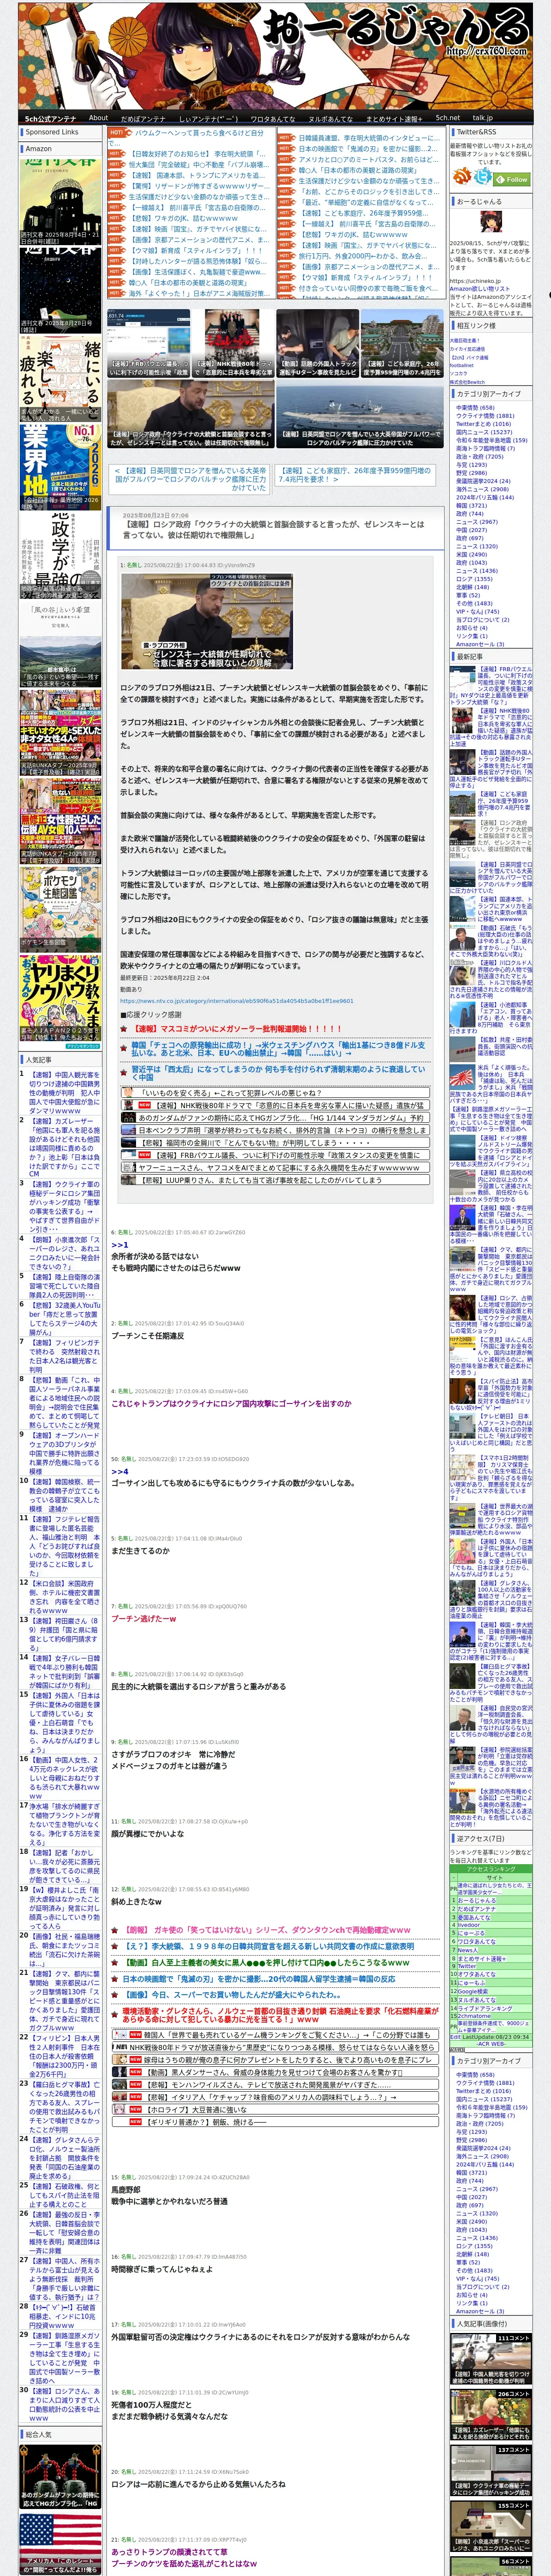
Task: Open ranking item 6 【悲報】32歳美人YouTuber
Action: (64, 1318)
